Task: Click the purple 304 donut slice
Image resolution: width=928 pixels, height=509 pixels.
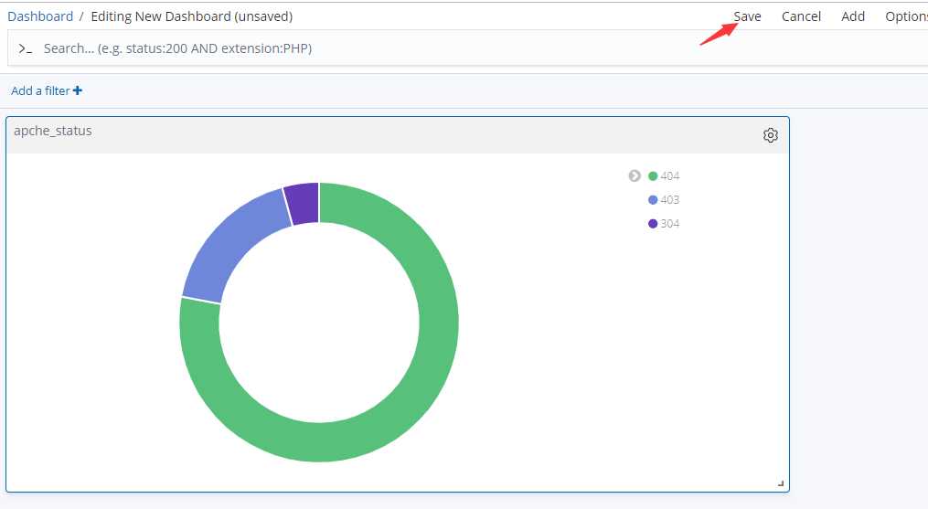Action: point(303,203)
